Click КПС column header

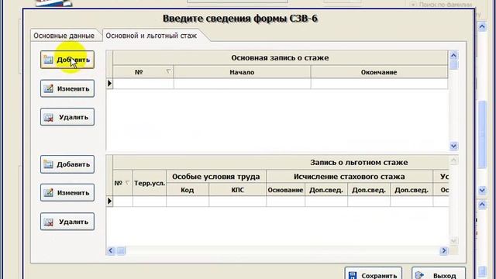click(238, 190)
